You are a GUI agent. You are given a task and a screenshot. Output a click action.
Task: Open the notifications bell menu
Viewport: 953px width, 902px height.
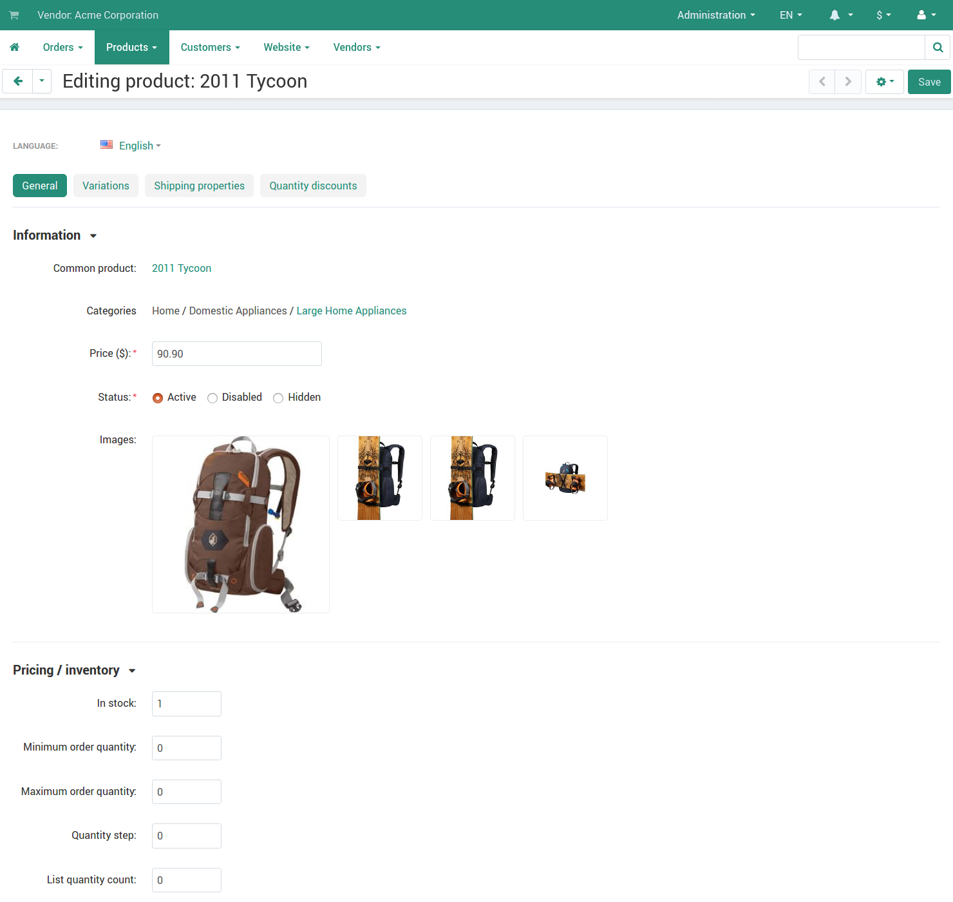841,15
